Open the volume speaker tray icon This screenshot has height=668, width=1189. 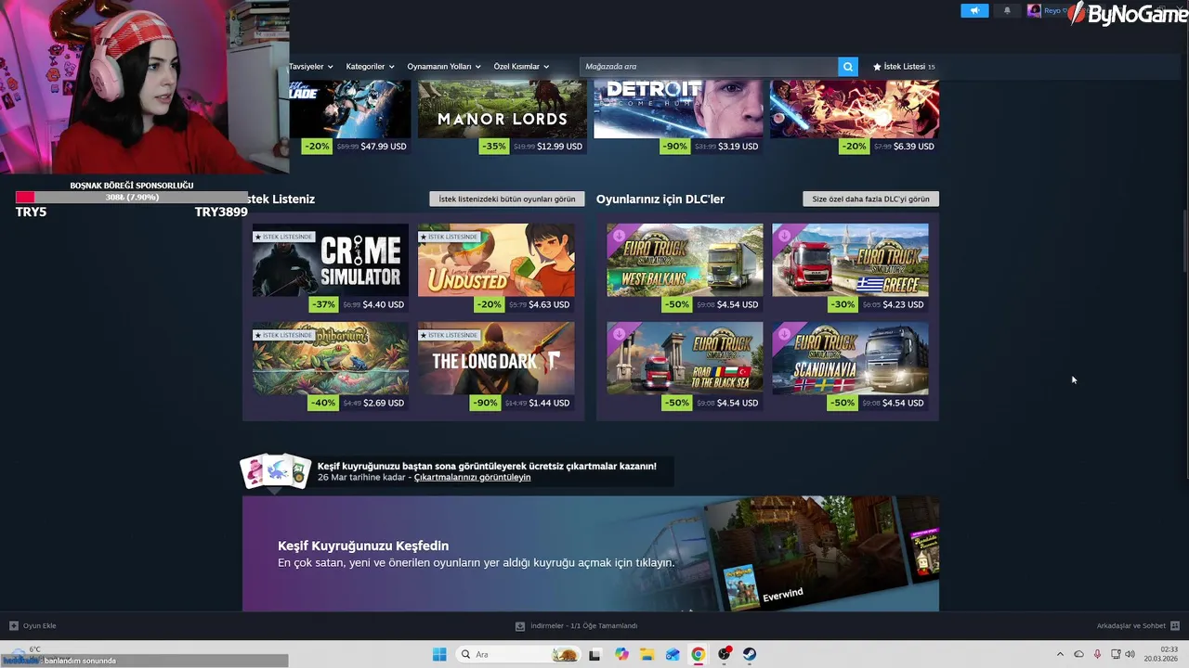[1130, 654]
